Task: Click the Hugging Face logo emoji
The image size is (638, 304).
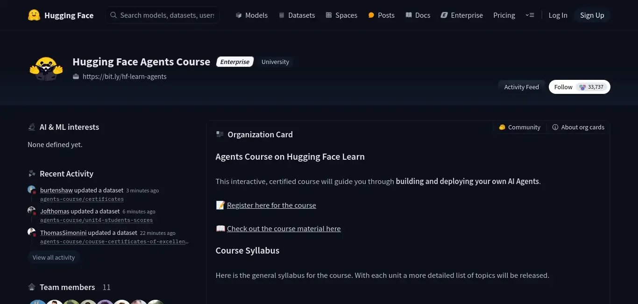Action: (x=34, y=15)
